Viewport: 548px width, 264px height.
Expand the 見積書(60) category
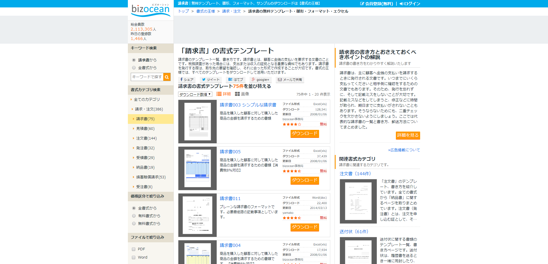click(145, 128)
